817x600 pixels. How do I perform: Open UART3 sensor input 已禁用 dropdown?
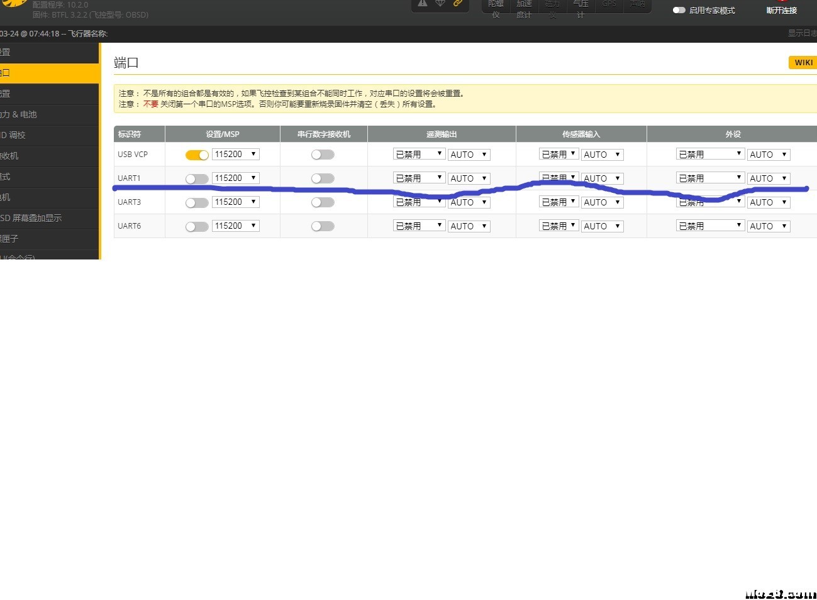(559, 202)
